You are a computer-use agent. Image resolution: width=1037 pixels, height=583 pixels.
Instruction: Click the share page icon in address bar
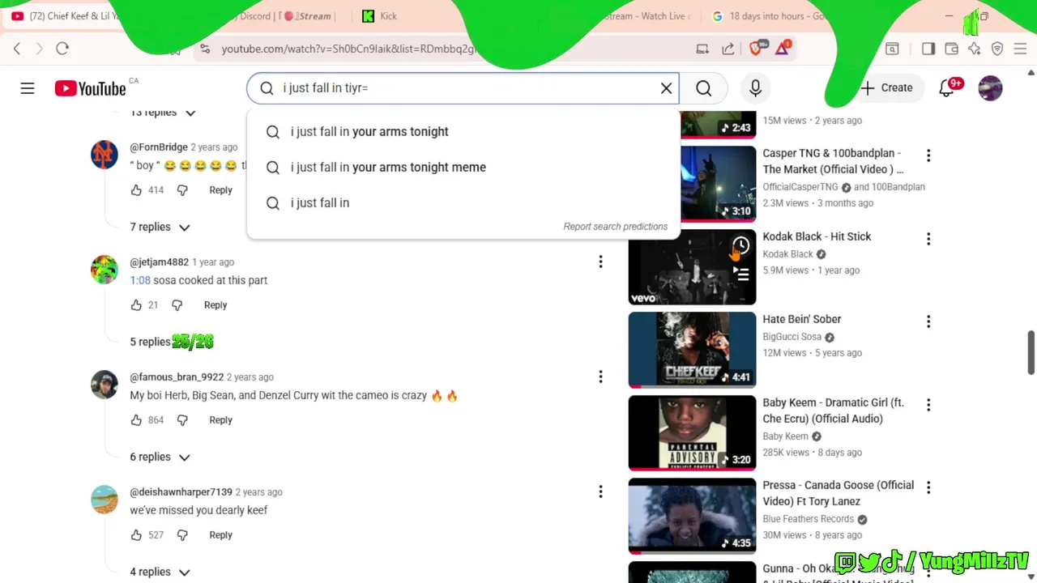[x=728, y=49]
